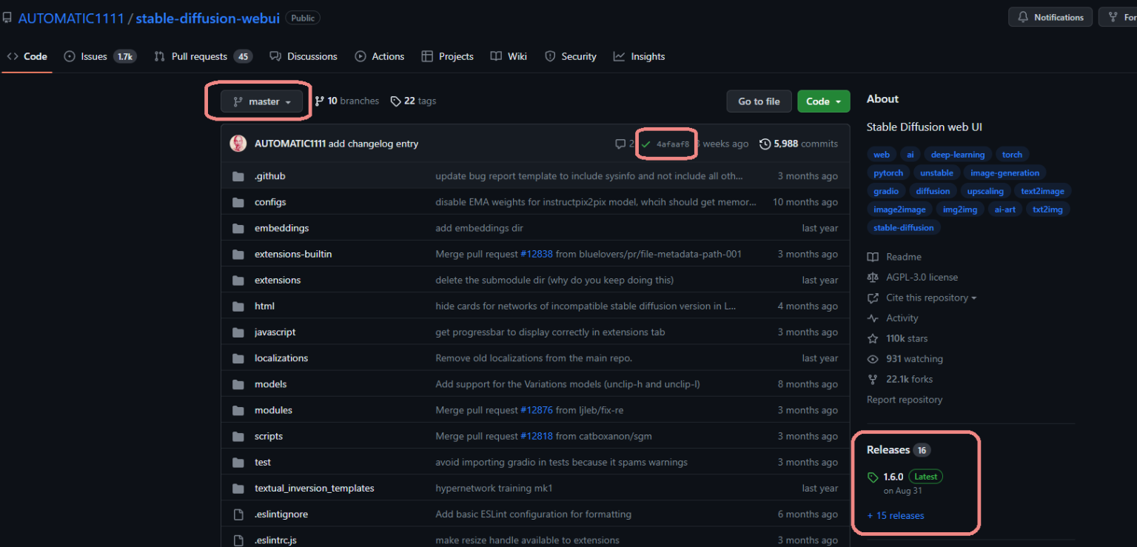This screenshot has width=1137, height=547.
Task: Click the 1.6.0 release tag icon
Action: 873,477
